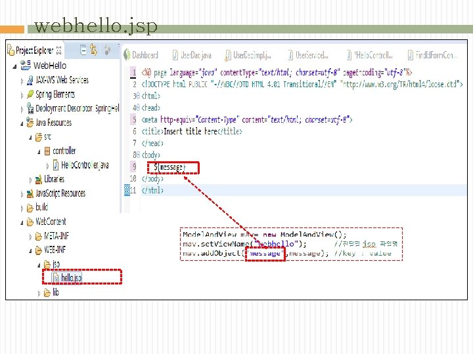Click the JavaScript Resources icon
The width and height of the screenshot is (473, 354).
[30, 193]
